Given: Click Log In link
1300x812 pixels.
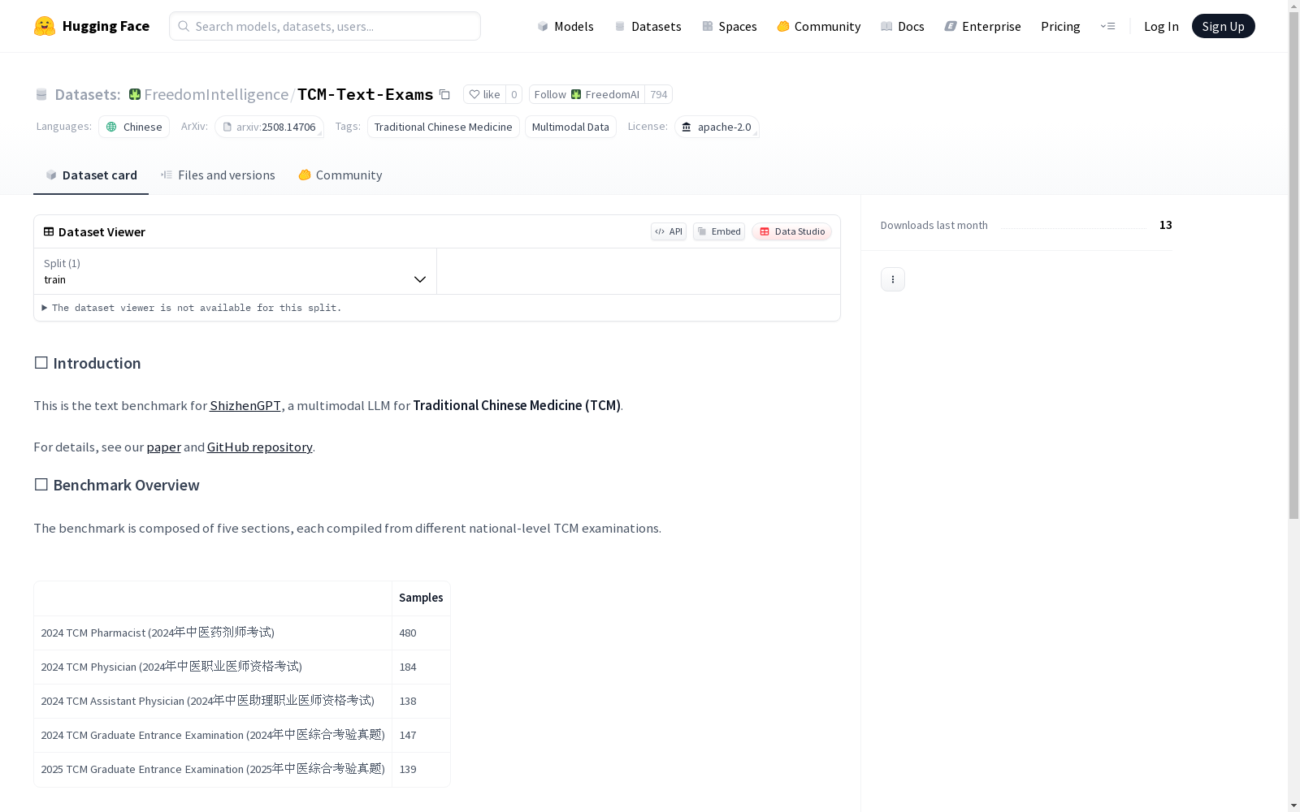Looking at the screenshot, I should 1161,26.
